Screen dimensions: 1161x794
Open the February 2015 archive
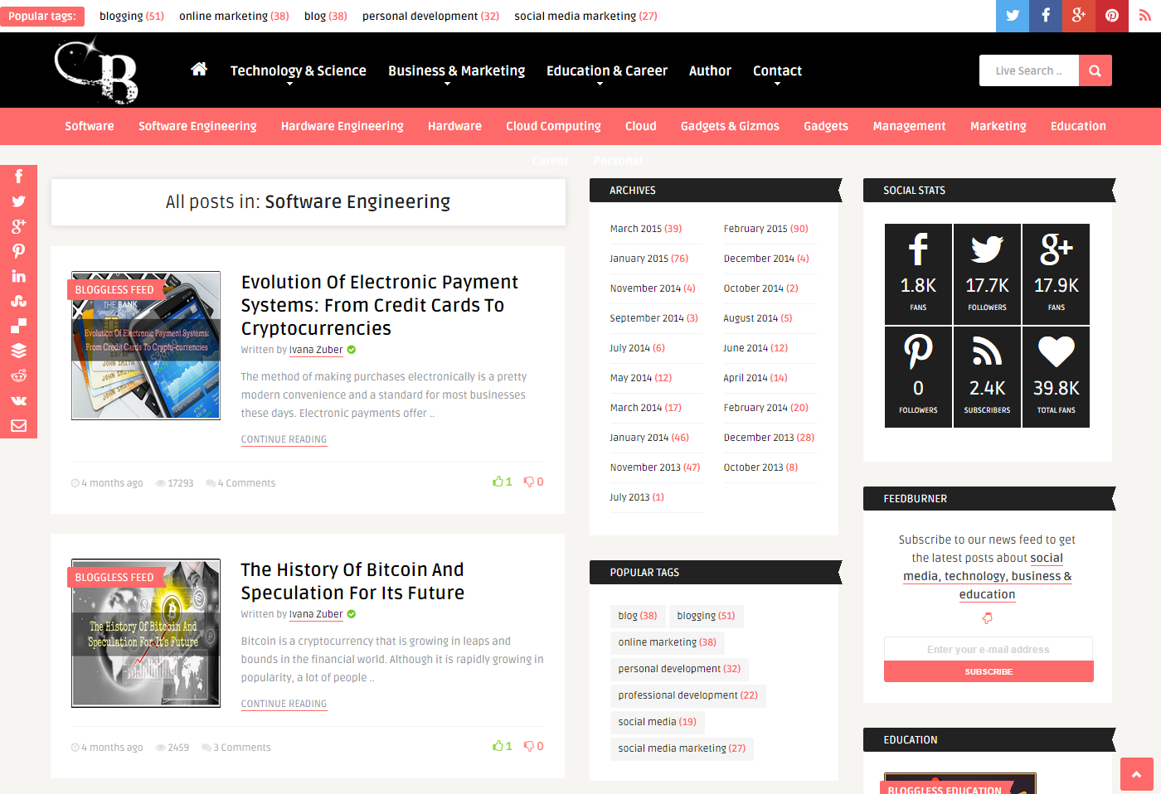(765, 229)
